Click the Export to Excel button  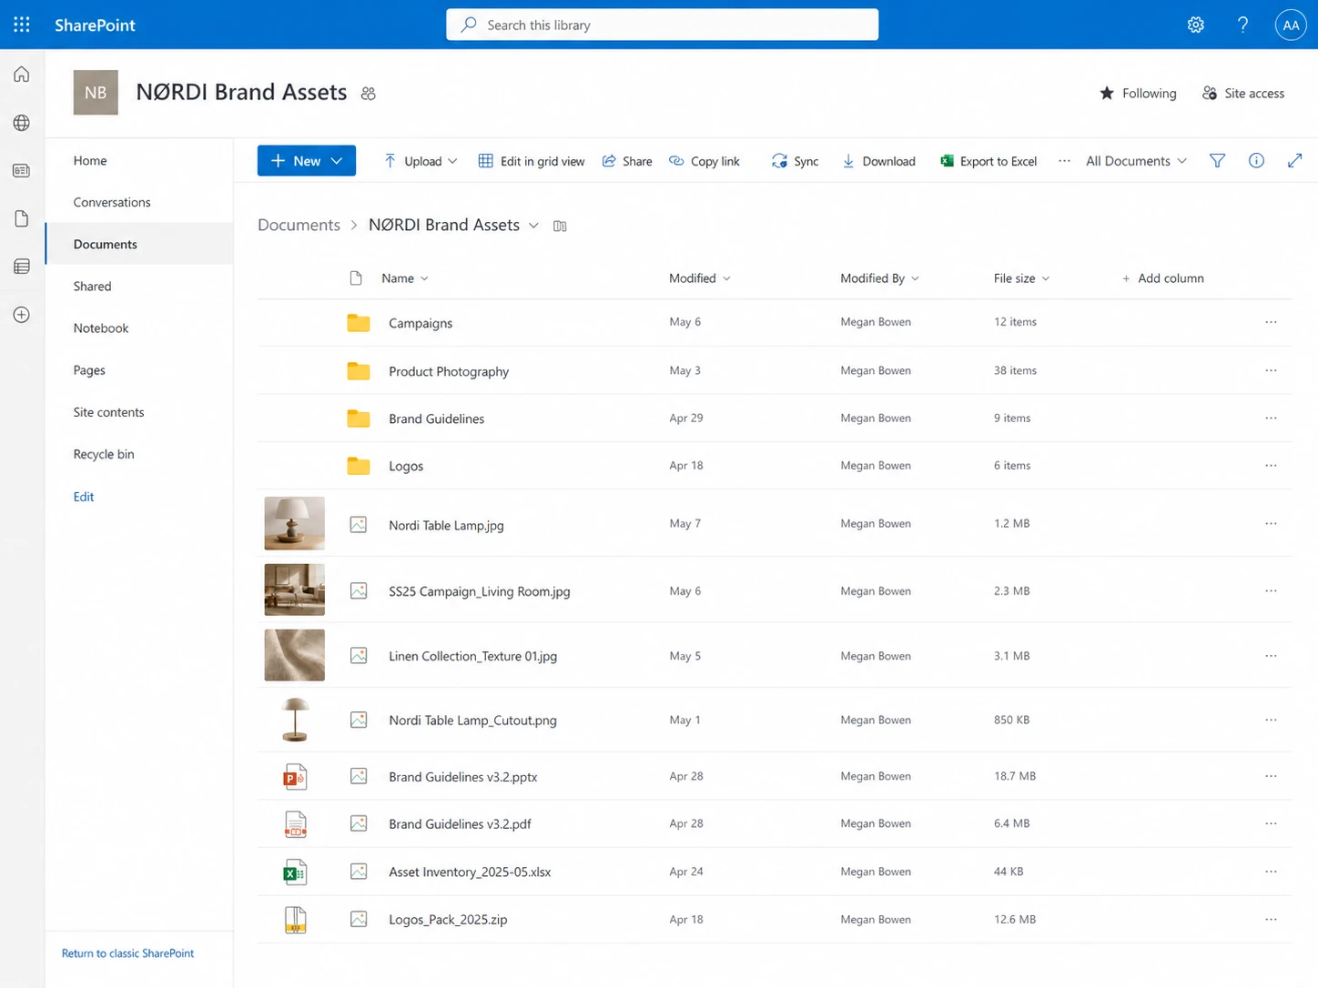[x=988, y=161]
